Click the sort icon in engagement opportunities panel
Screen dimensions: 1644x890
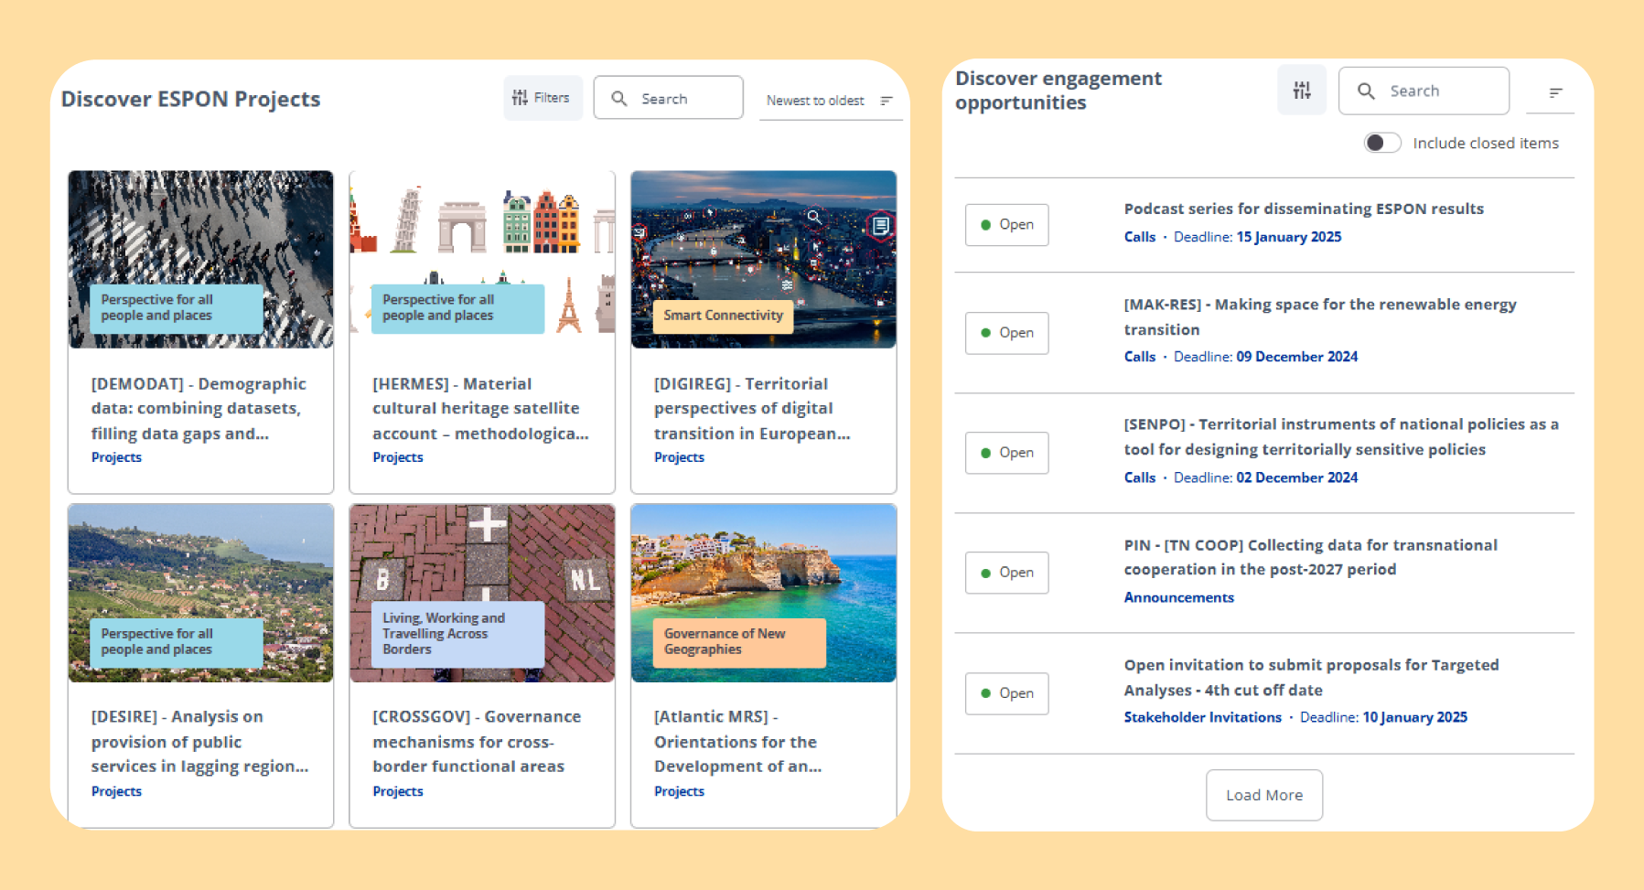coord(1555,92)
